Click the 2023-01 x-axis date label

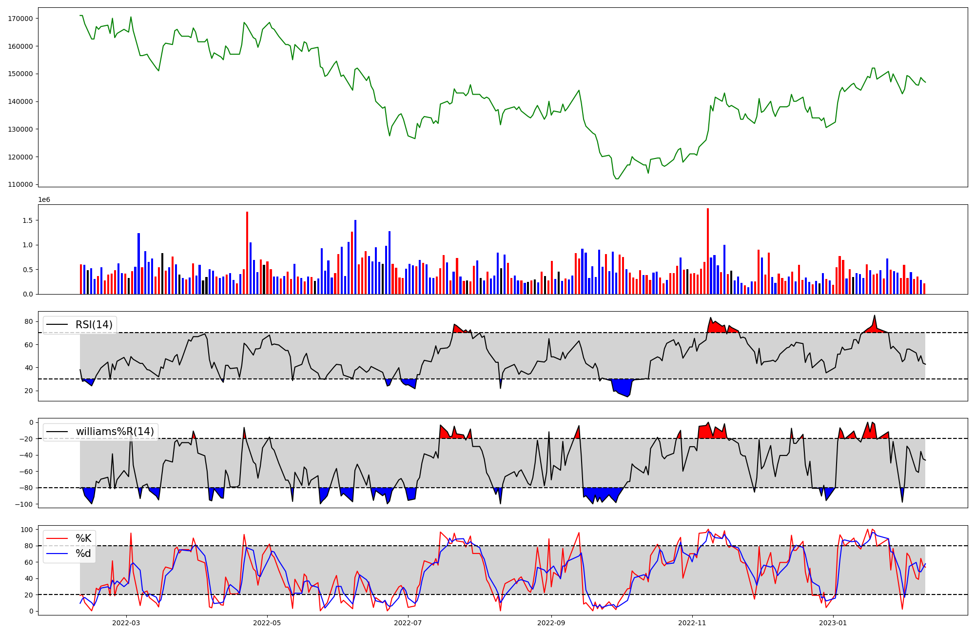click(x=833, y=623)
